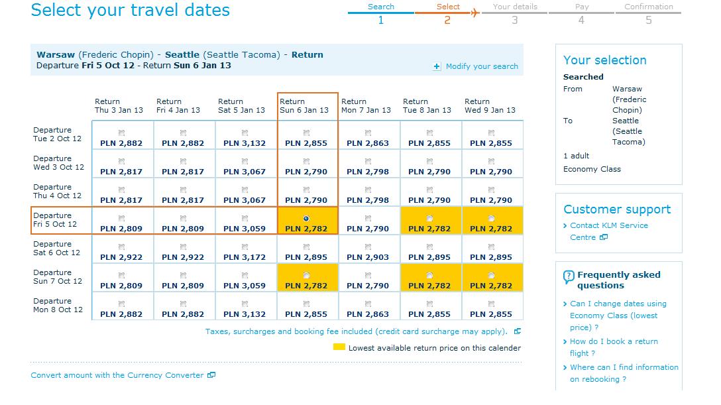Expand the Modify your search section
Viewport: 721px width, 405px height.
[482, 67]
